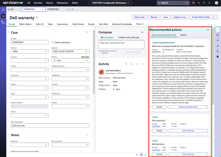Click the Discuss button
Image resolution: width=221 pixels, height=157 pixels.
click(154, 17)
